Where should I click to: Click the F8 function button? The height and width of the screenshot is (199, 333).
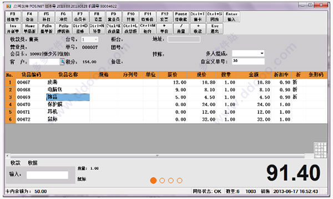97,17
